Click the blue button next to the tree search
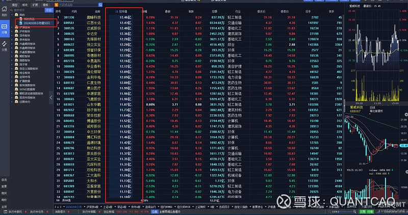408x215 pixels. (x=48, y=10)
